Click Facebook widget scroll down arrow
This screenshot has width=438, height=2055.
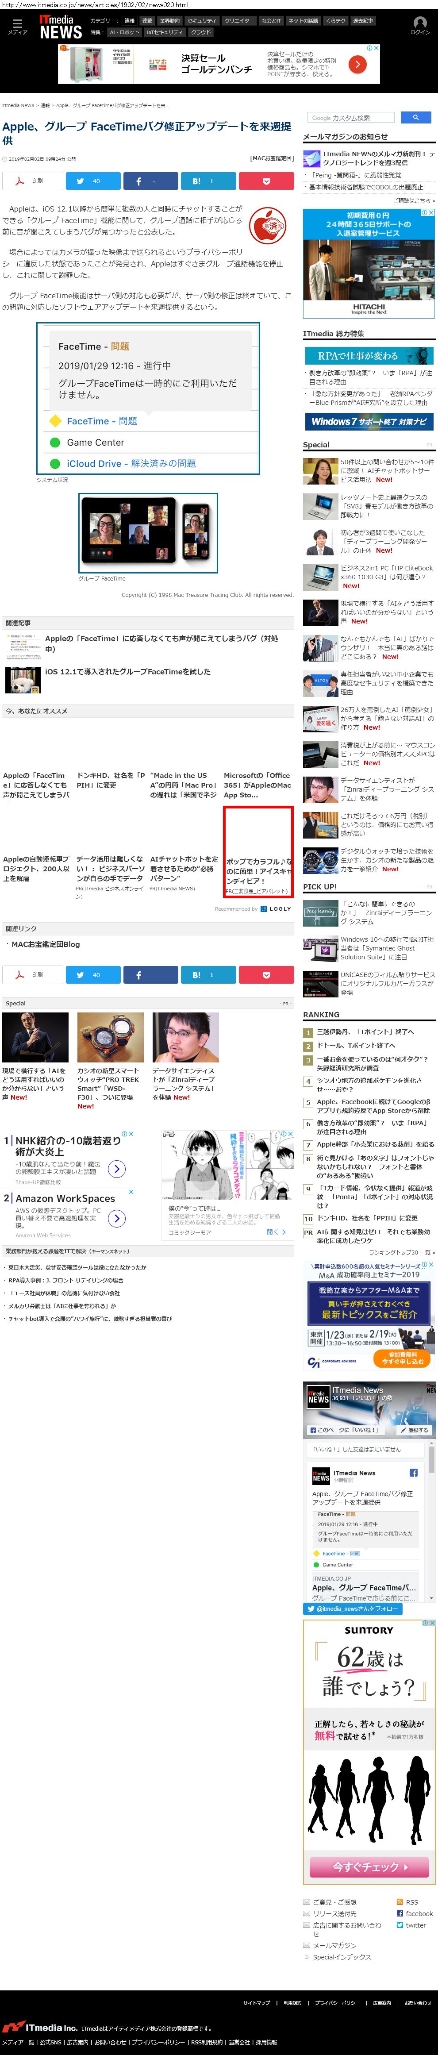pos(432,1599)
